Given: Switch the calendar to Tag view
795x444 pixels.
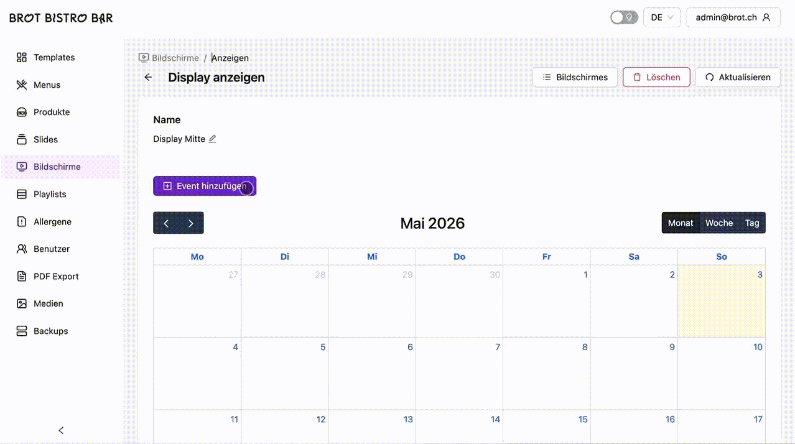Looking at the screenshot, I should point(752,223).
